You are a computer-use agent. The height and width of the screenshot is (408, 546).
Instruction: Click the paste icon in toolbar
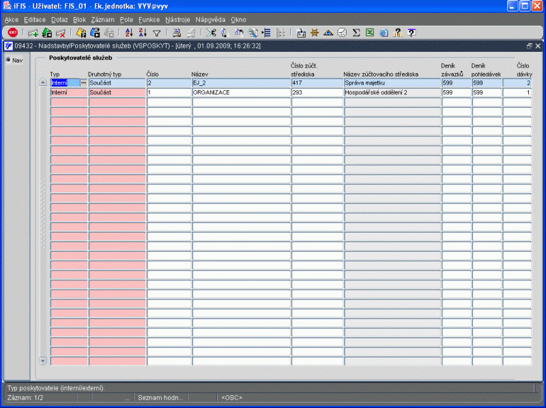[x=238, y=33]
